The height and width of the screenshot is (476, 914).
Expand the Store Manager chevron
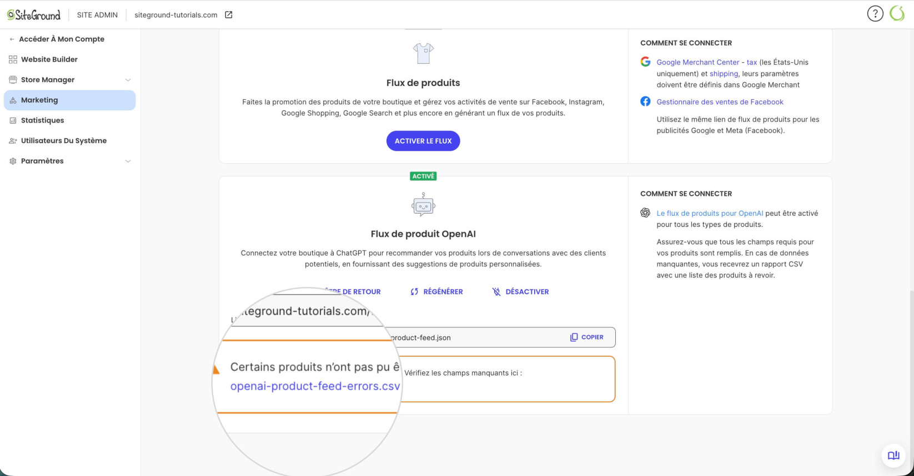pos(128,80)
